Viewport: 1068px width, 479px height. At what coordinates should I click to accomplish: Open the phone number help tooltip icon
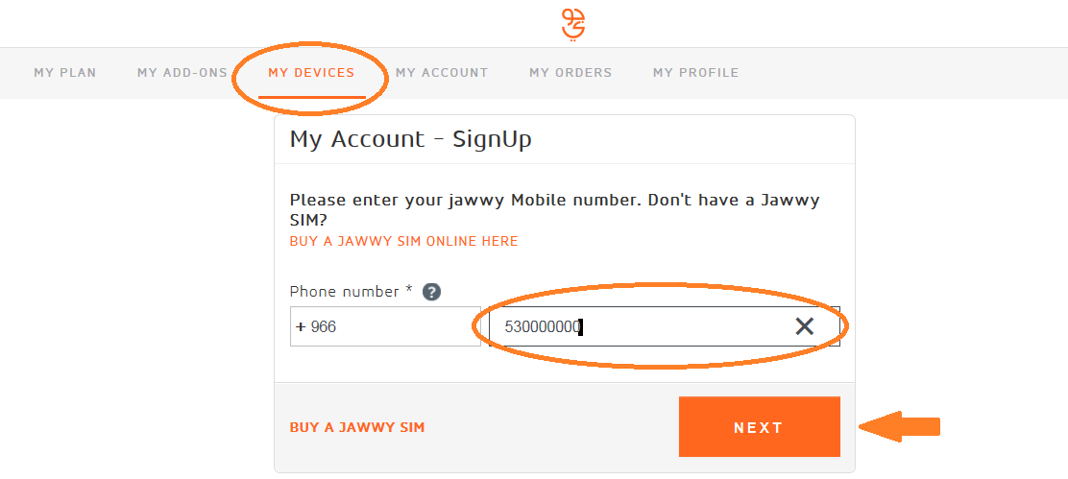click(x=431, y=293)
